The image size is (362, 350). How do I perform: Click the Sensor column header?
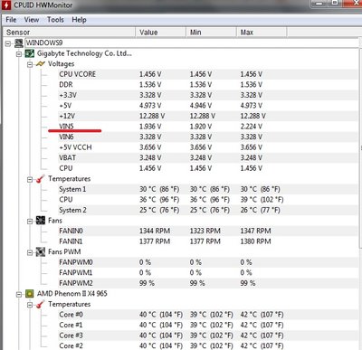[x=69, y=33]
